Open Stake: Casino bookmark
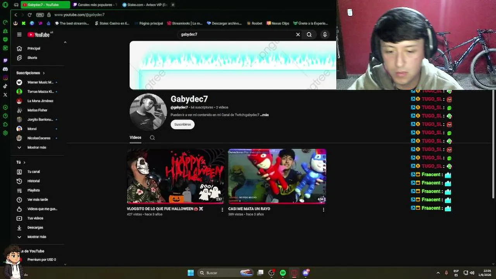 click(112, 23)
